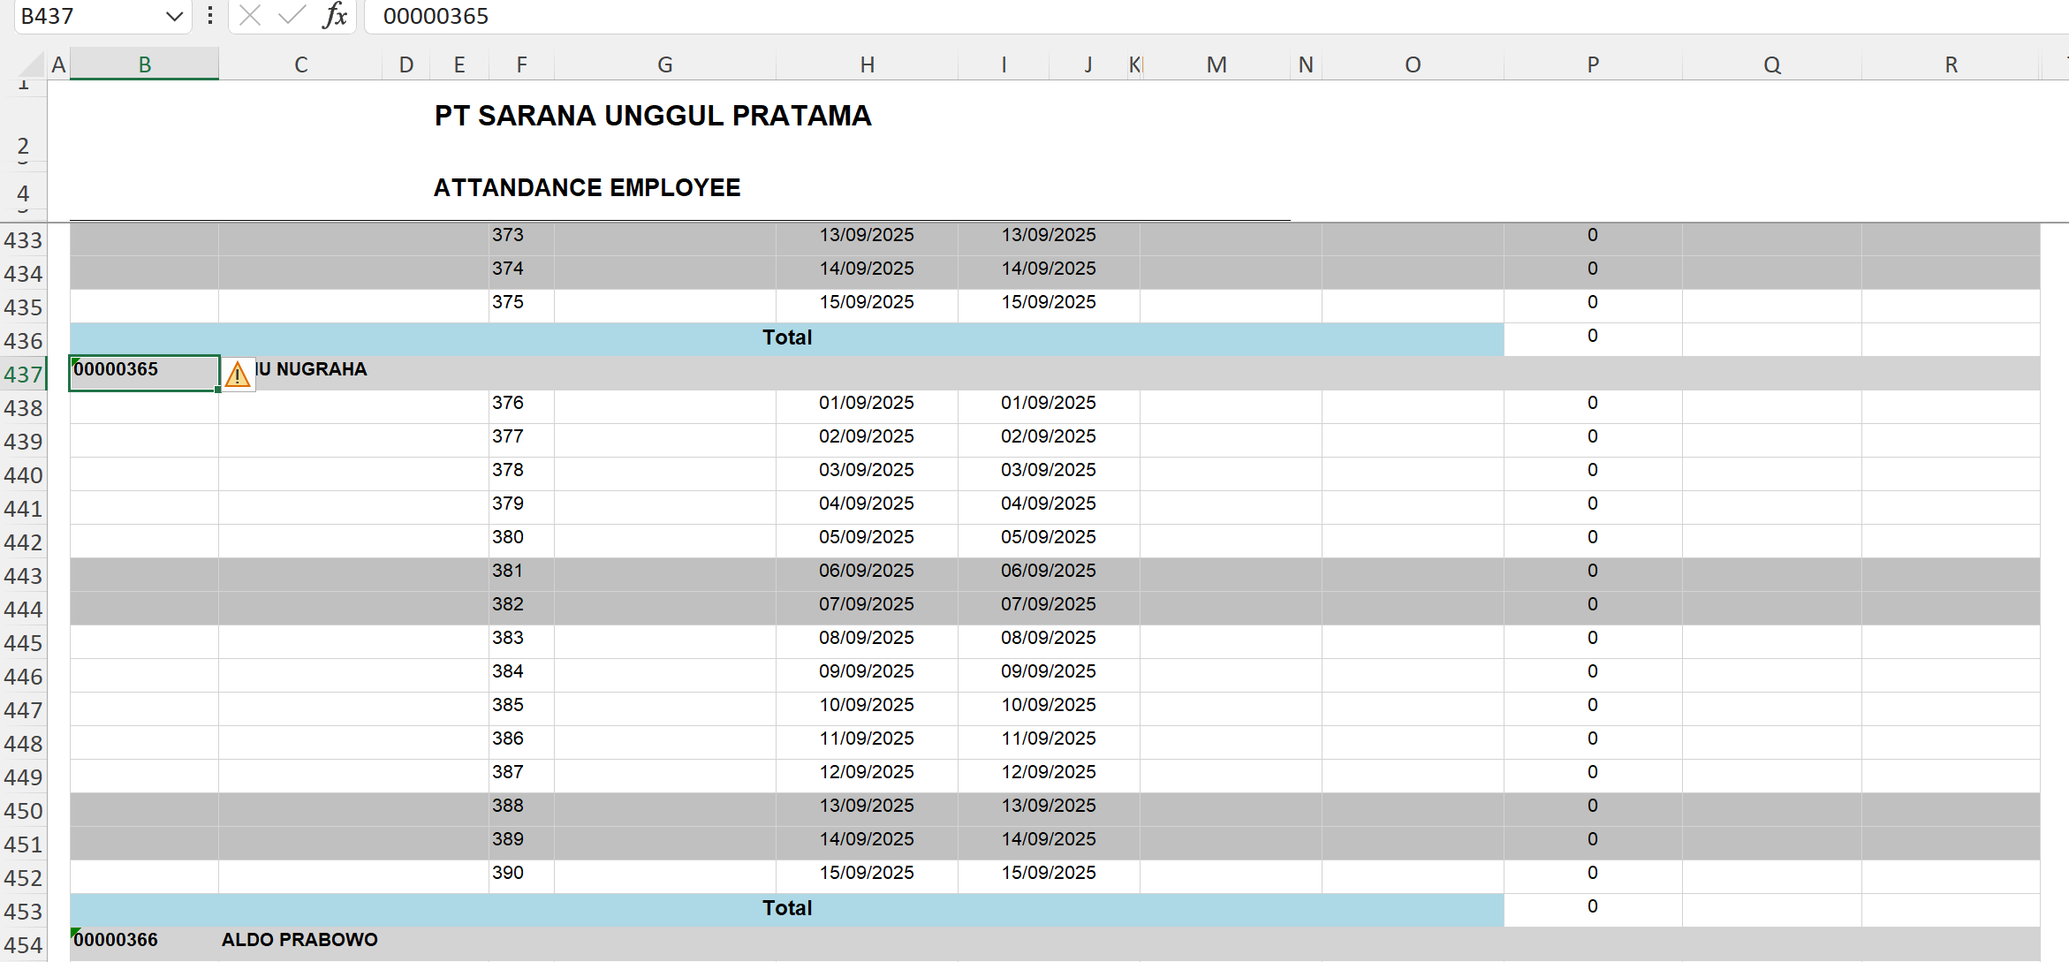Click the Select All corner triangle
Screen dimensions: 2069x962
click(x=33, y=64)
